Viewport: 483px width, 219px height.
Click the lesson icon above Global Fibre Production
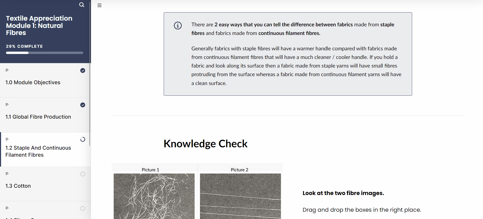(x=7, y=105)
